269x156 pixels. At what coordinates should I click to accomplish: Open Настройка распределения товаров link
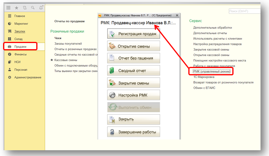pos(217,44)
